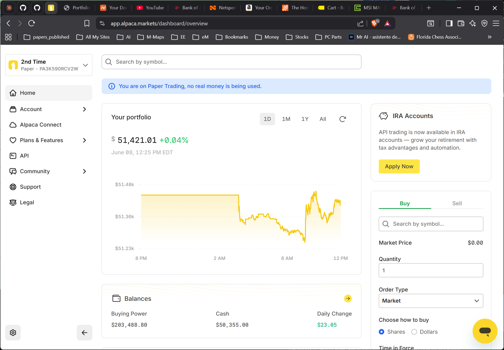
Task: Click the order panel symbol search field
Action: (431, 224)
